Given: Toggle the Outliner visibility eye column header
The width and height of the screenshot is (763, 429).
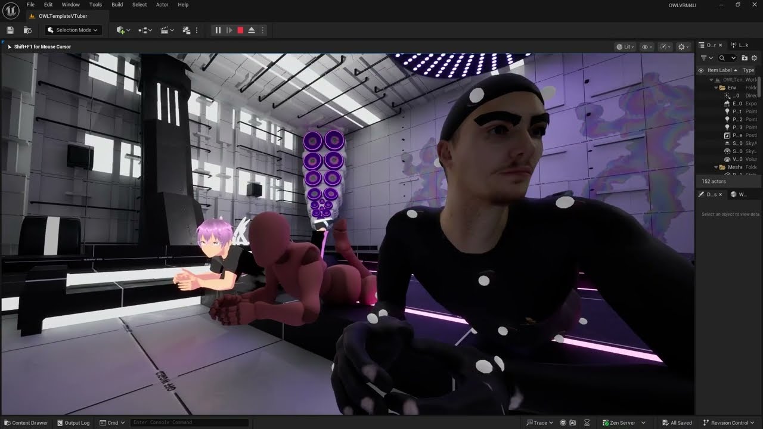Looking at the screenshot, I should coord(701,70).
